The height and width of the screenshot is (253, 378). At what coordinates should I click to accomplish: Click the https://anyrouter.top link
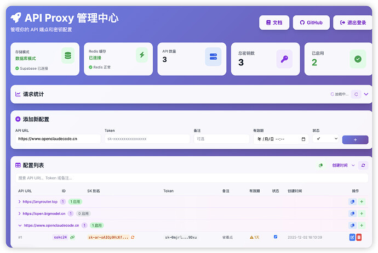40,201
